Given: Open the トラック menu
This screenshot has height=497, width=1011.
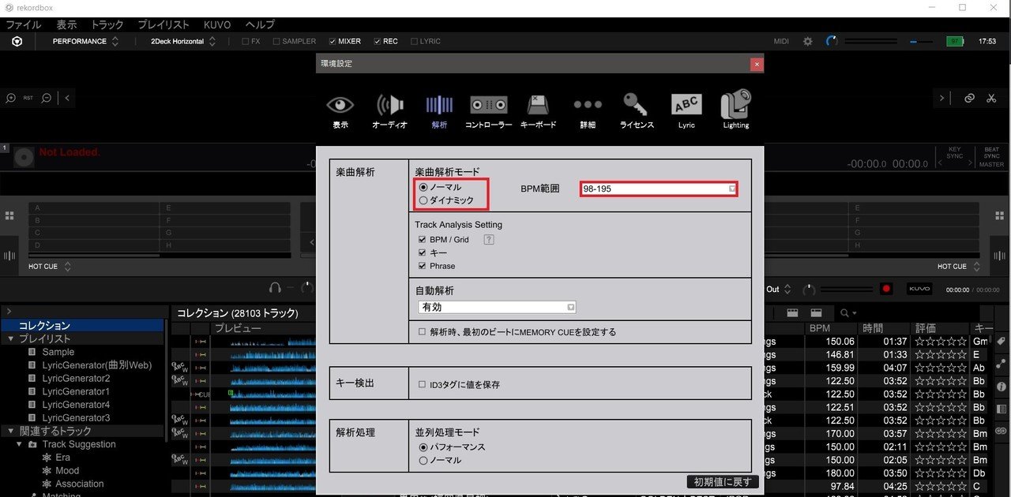Looking at the screenshot, I should 107,24.
